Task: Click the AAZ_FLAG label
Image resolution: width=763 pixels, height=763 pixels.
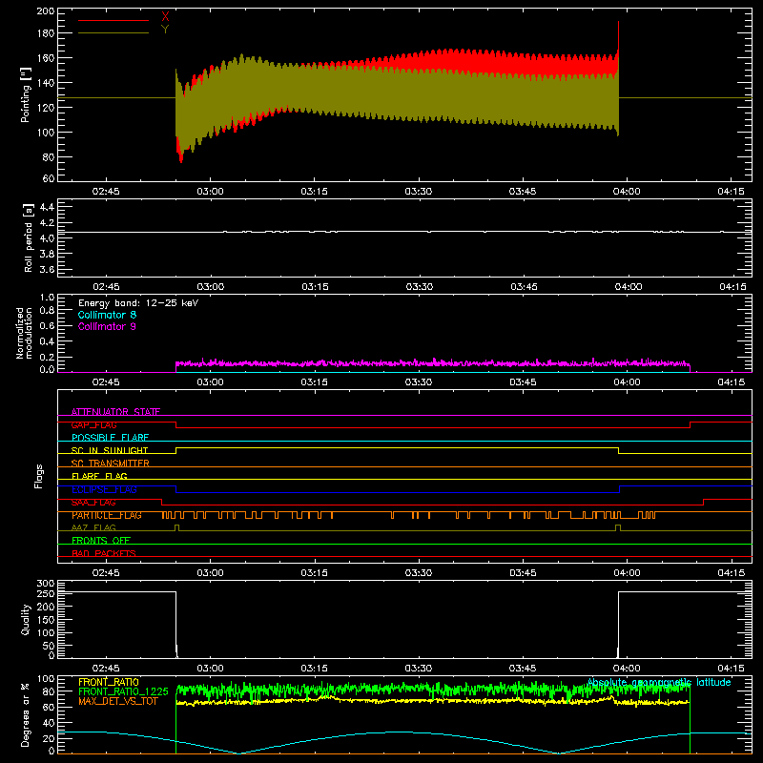Action: point(93,527)
